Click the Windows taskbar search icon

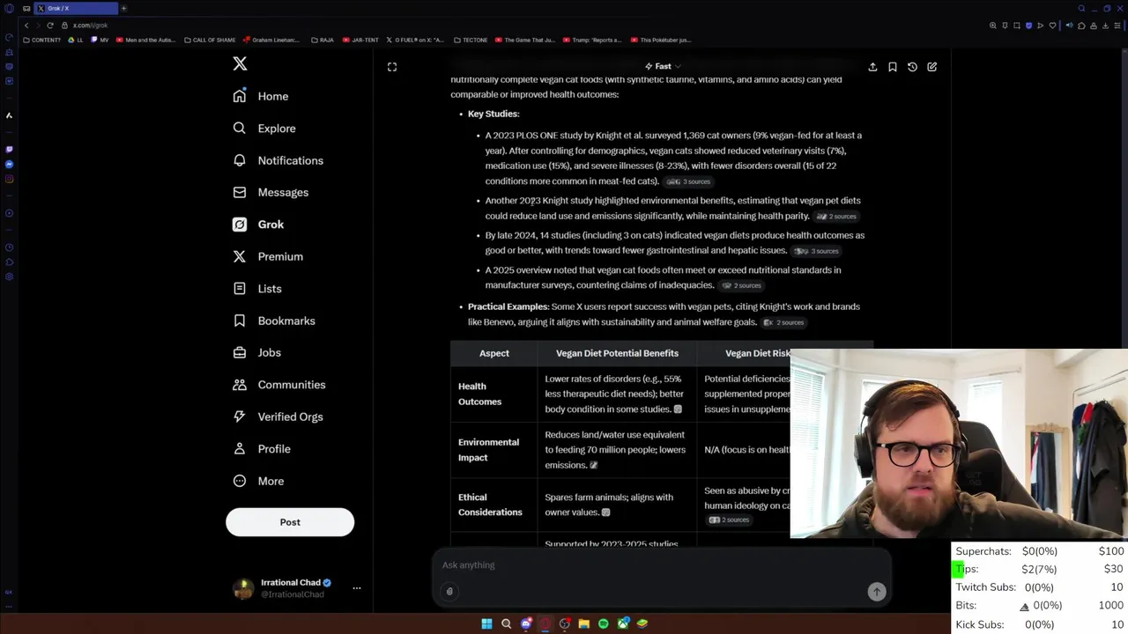[x=507, y=623]
